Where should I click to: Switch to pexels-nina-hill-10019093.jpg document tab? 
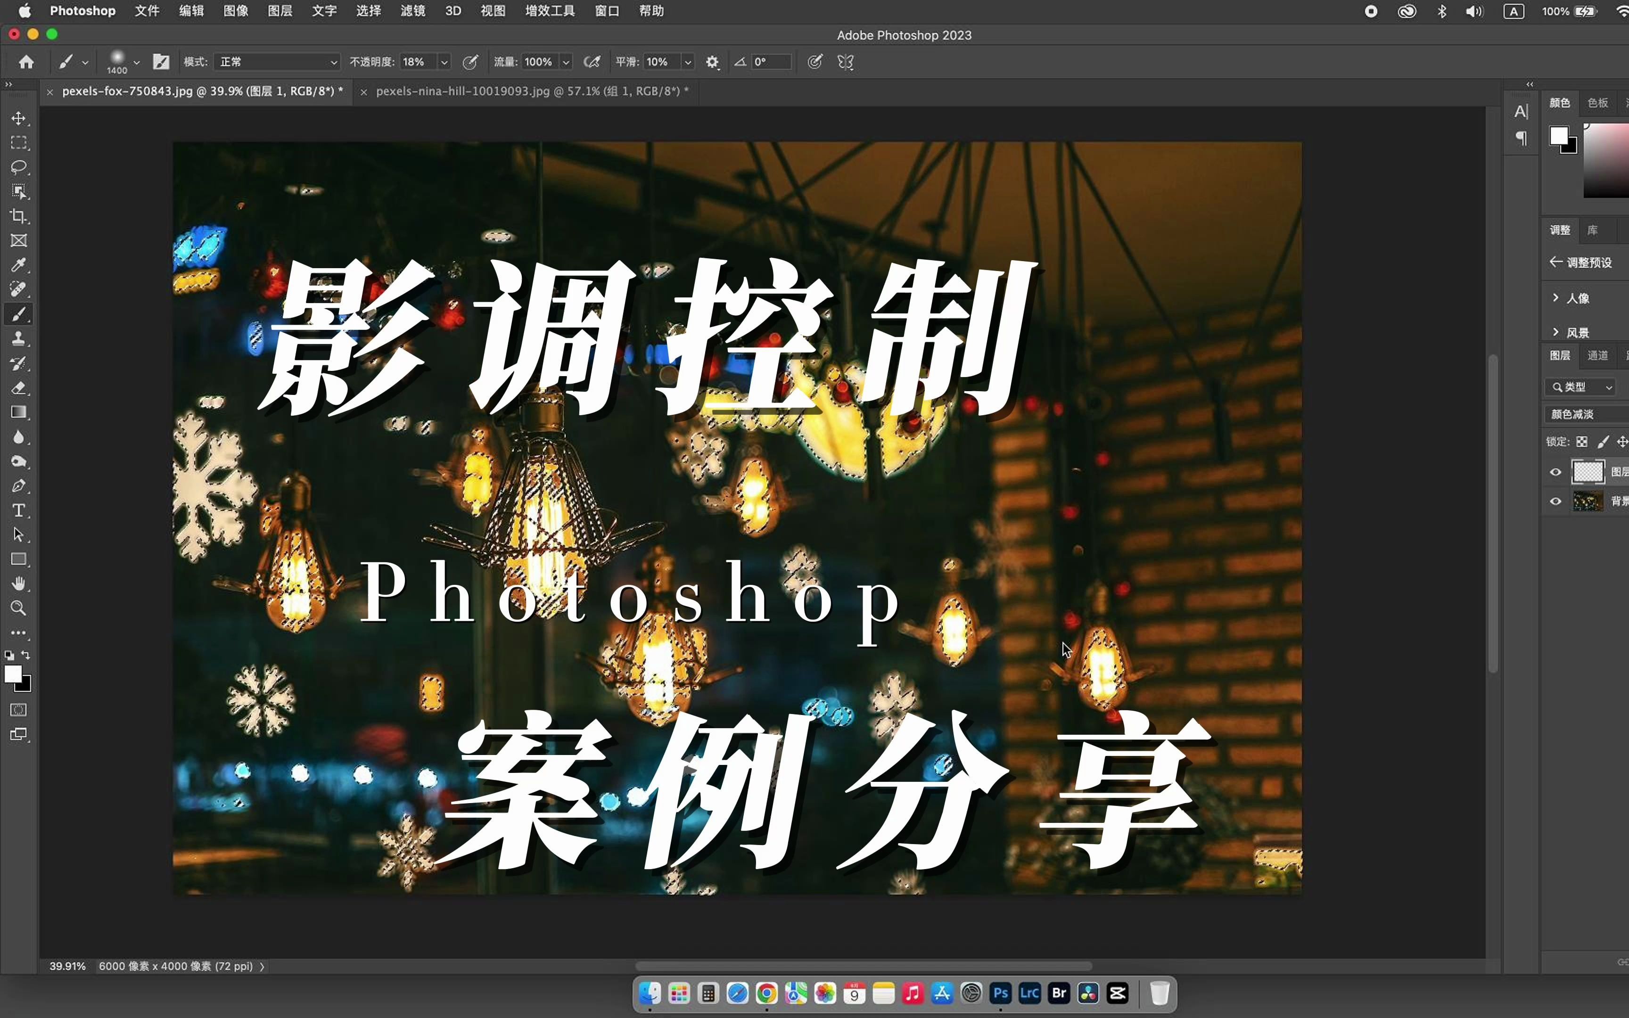tap(532, 91)
